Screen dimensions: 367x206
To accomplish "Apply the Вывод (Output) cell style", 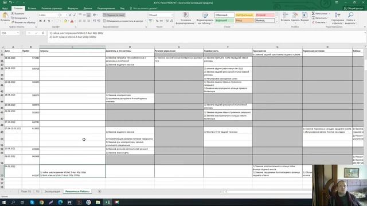I will [x=265, y=21].
